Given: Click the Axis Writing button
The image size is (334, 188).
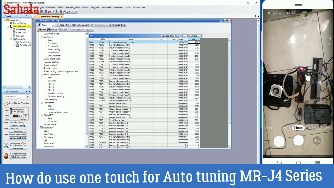Looking at the screenshot, I should tap(192, 36).
